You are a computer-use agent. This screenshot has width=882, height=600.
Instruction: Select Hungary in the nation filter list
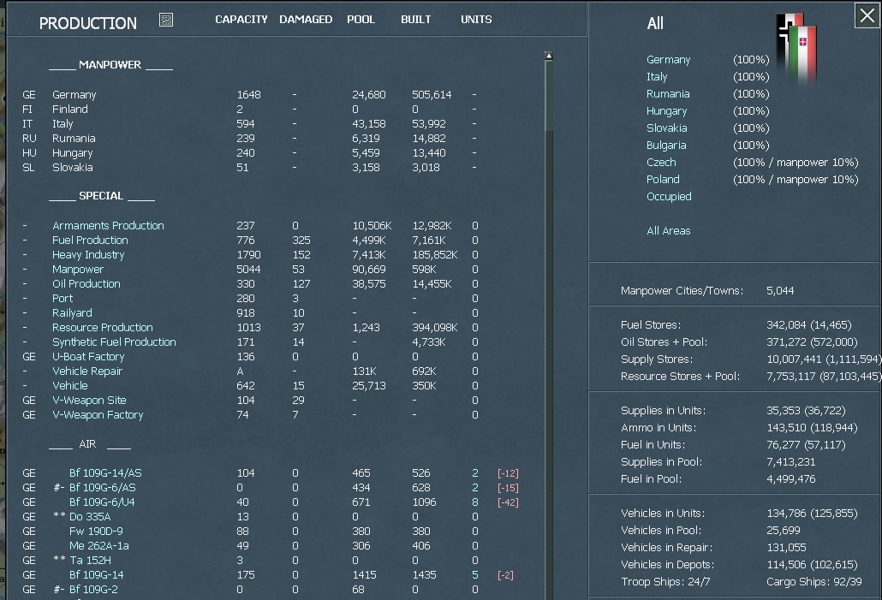(x=666, y=110)
